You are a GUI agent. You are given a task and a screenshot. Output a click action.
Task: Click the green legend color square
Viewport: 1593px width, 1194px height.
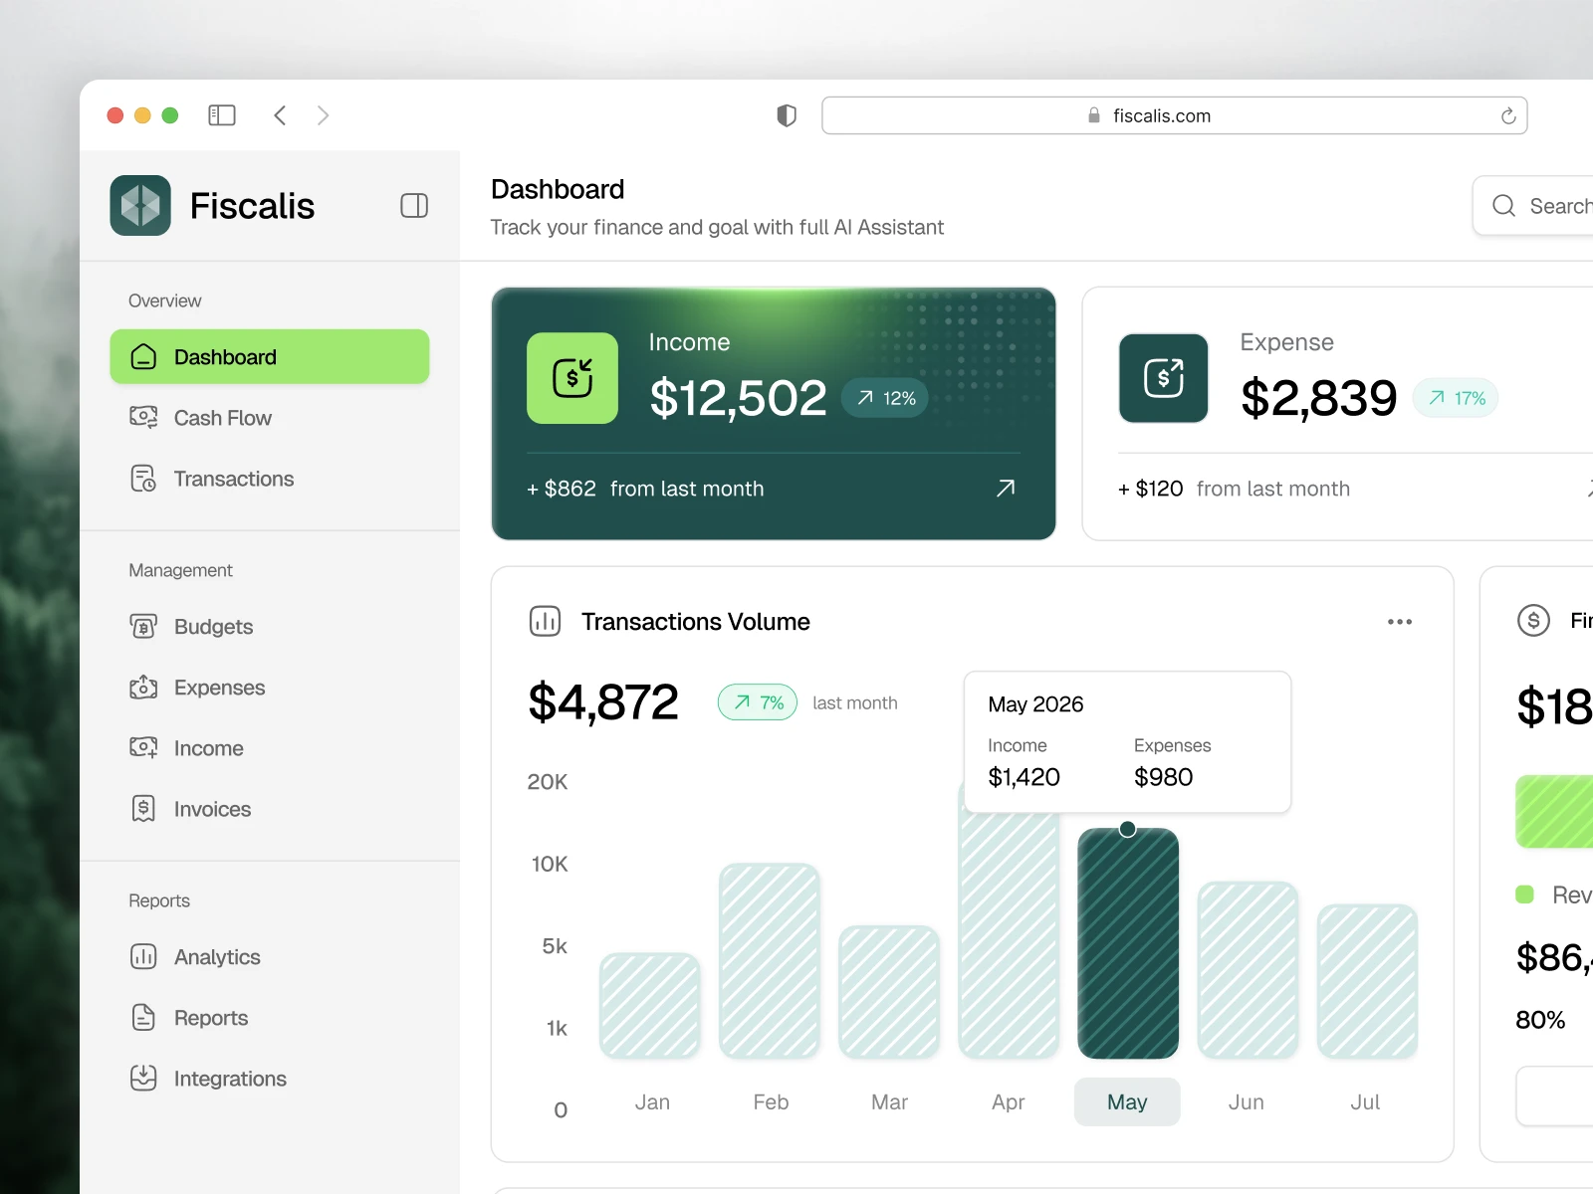coord(1524,894)
